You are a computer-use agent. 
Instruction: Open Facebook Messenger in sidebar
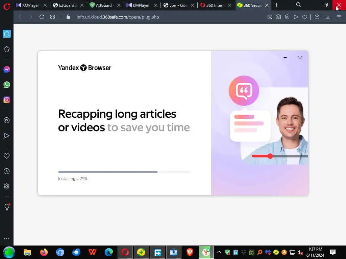[x=7, y=69]
